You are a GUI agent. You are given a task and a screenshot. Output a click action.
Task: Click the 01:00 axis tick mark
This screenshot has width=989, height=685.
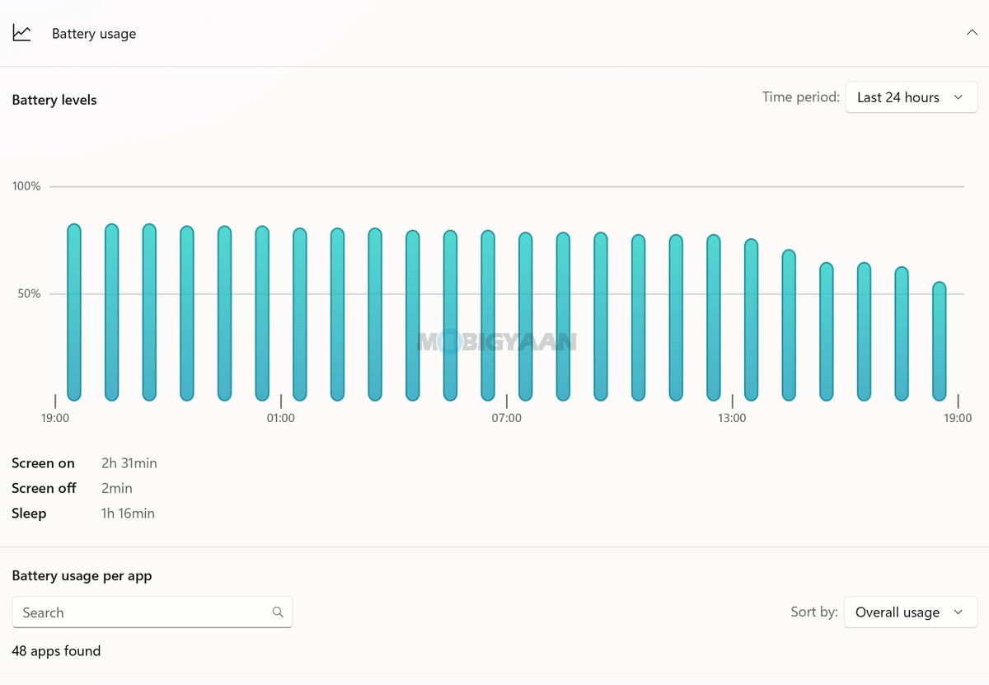[281, 401]
